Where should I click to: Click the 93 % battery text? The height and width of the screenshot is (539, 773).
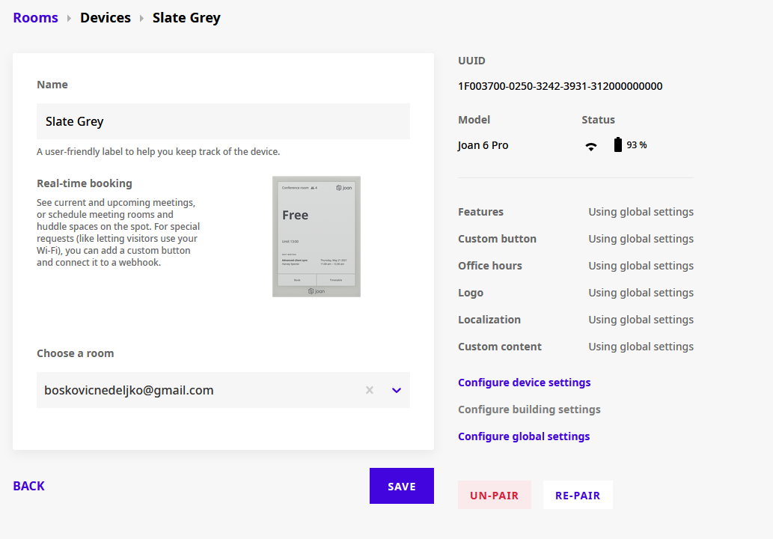coord(637,145)
